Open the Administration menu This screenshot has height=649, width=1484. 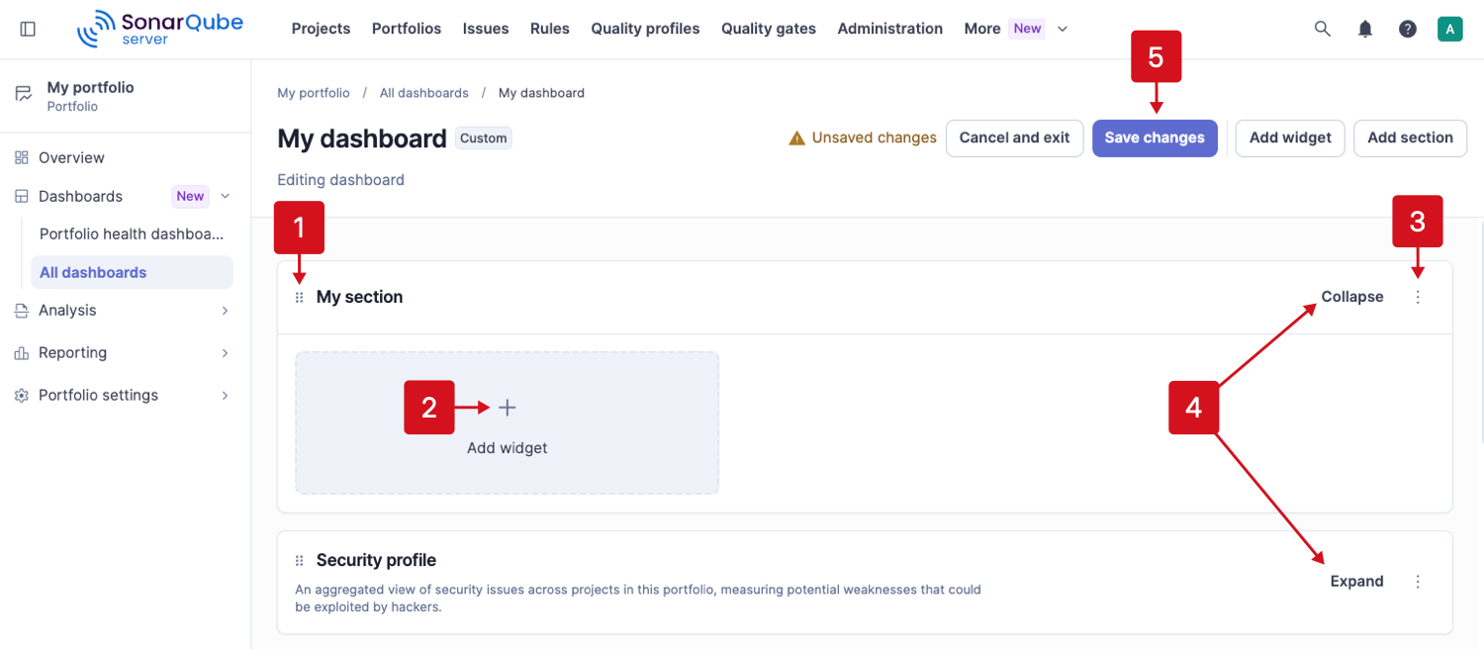[890, 29]
